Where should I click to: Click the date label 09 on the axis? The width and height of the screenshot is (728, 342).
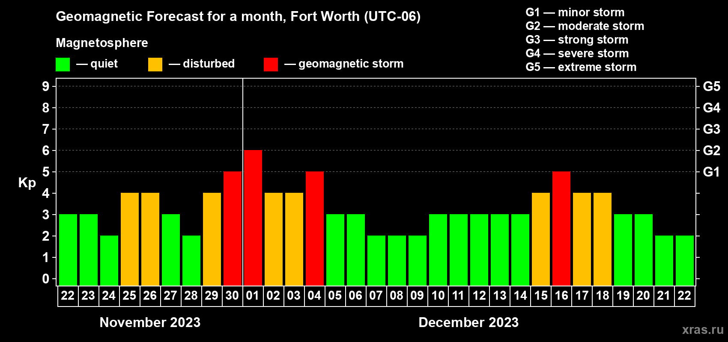click(417, 295)
